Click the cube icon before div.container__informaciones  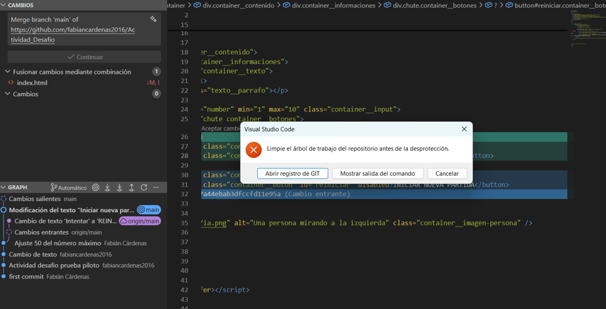pos(286,5)
